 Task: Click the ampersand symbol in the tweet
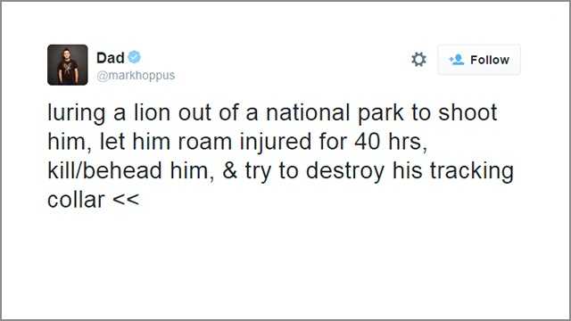pyautogui.click(x=230, y=170)
